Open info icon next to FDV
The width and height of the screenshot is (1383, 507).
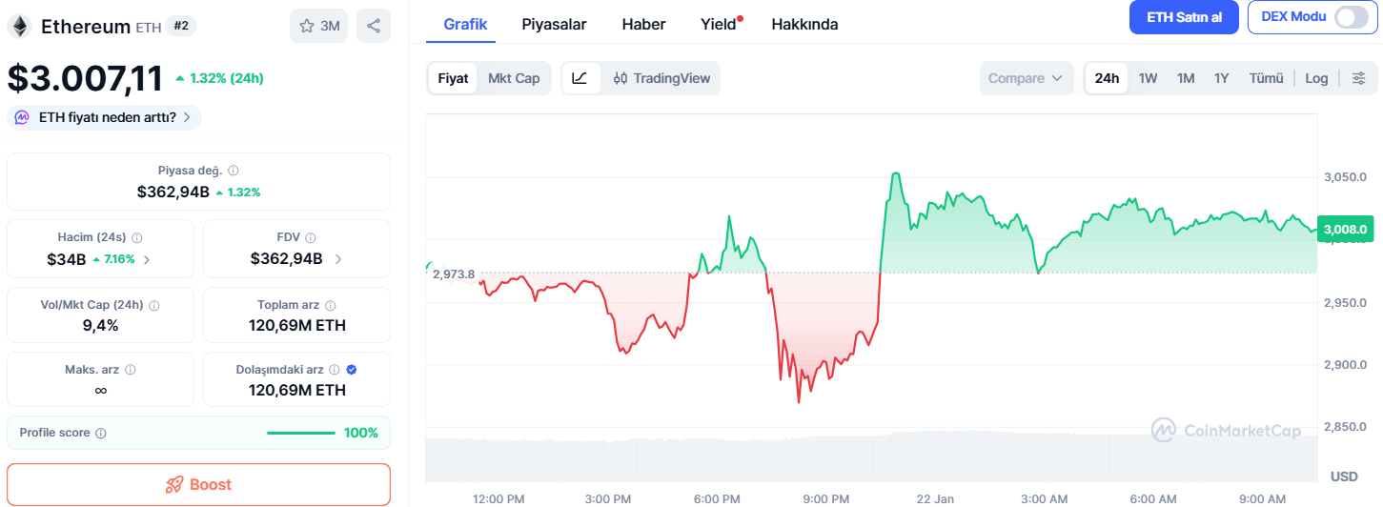[x=310, y=237]
